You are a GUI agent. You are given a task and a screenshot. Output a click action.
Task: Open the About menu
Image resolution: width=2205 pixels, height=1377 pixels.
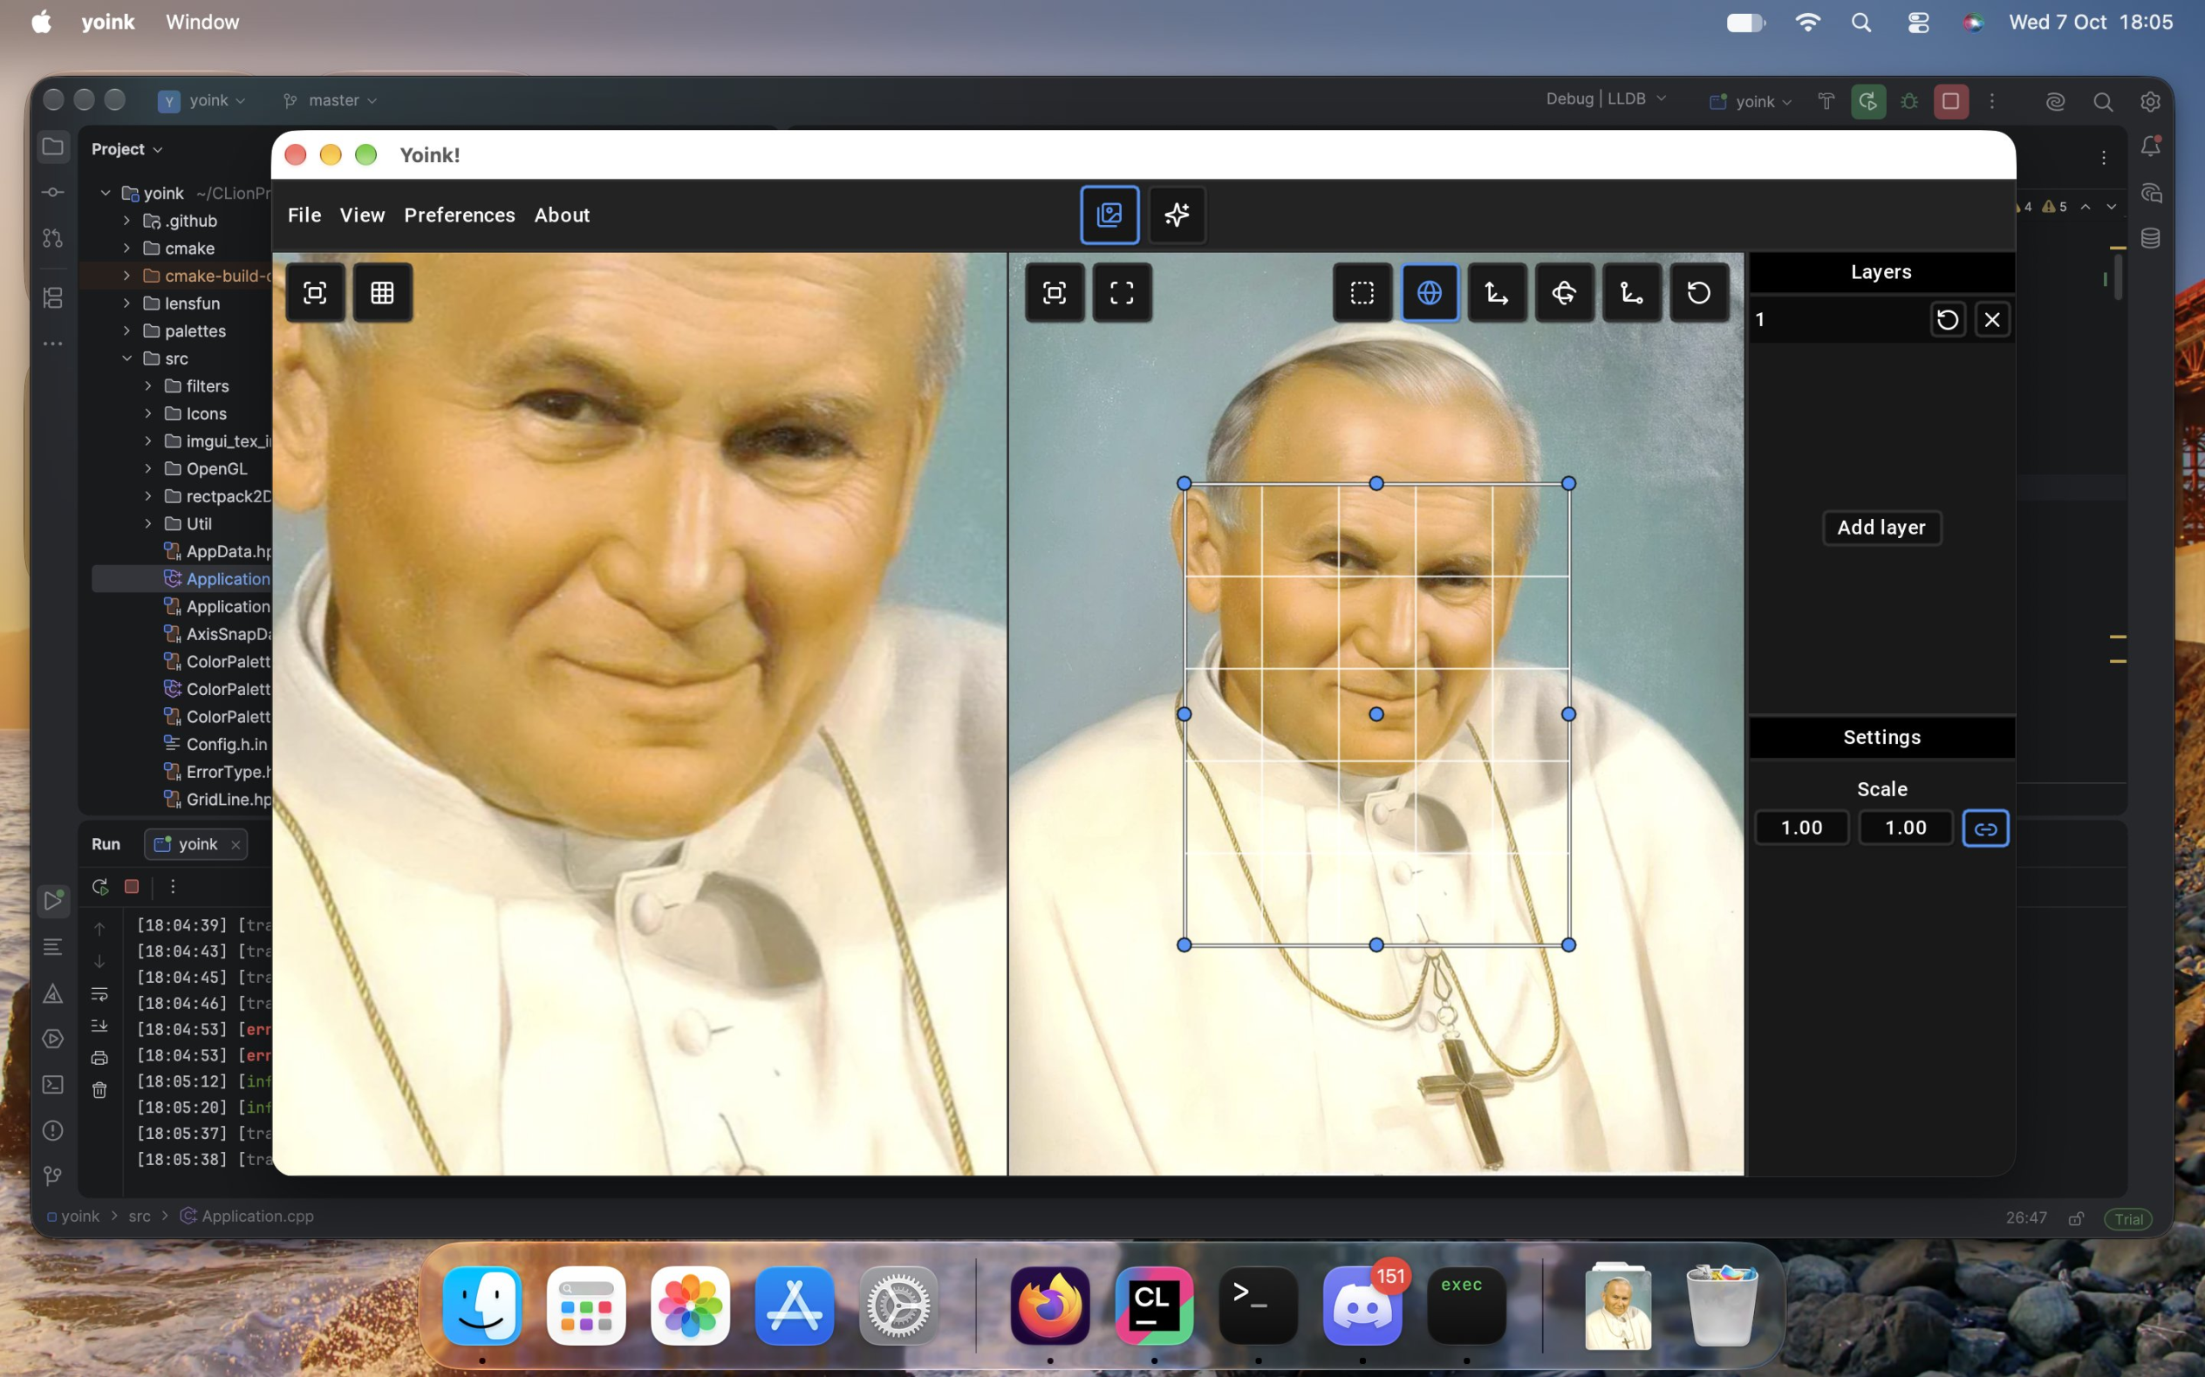[562, 215]
